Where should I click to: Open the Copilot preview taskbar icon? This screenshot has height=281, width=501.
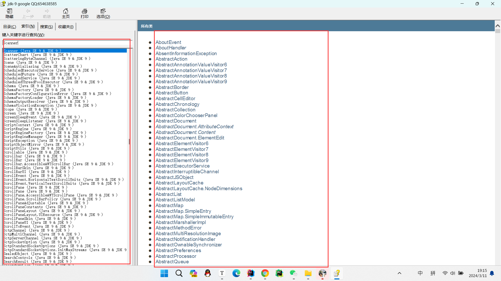click(x=193, y=273)
